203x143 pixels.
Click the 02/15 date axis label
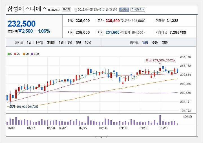click(83, 128)
